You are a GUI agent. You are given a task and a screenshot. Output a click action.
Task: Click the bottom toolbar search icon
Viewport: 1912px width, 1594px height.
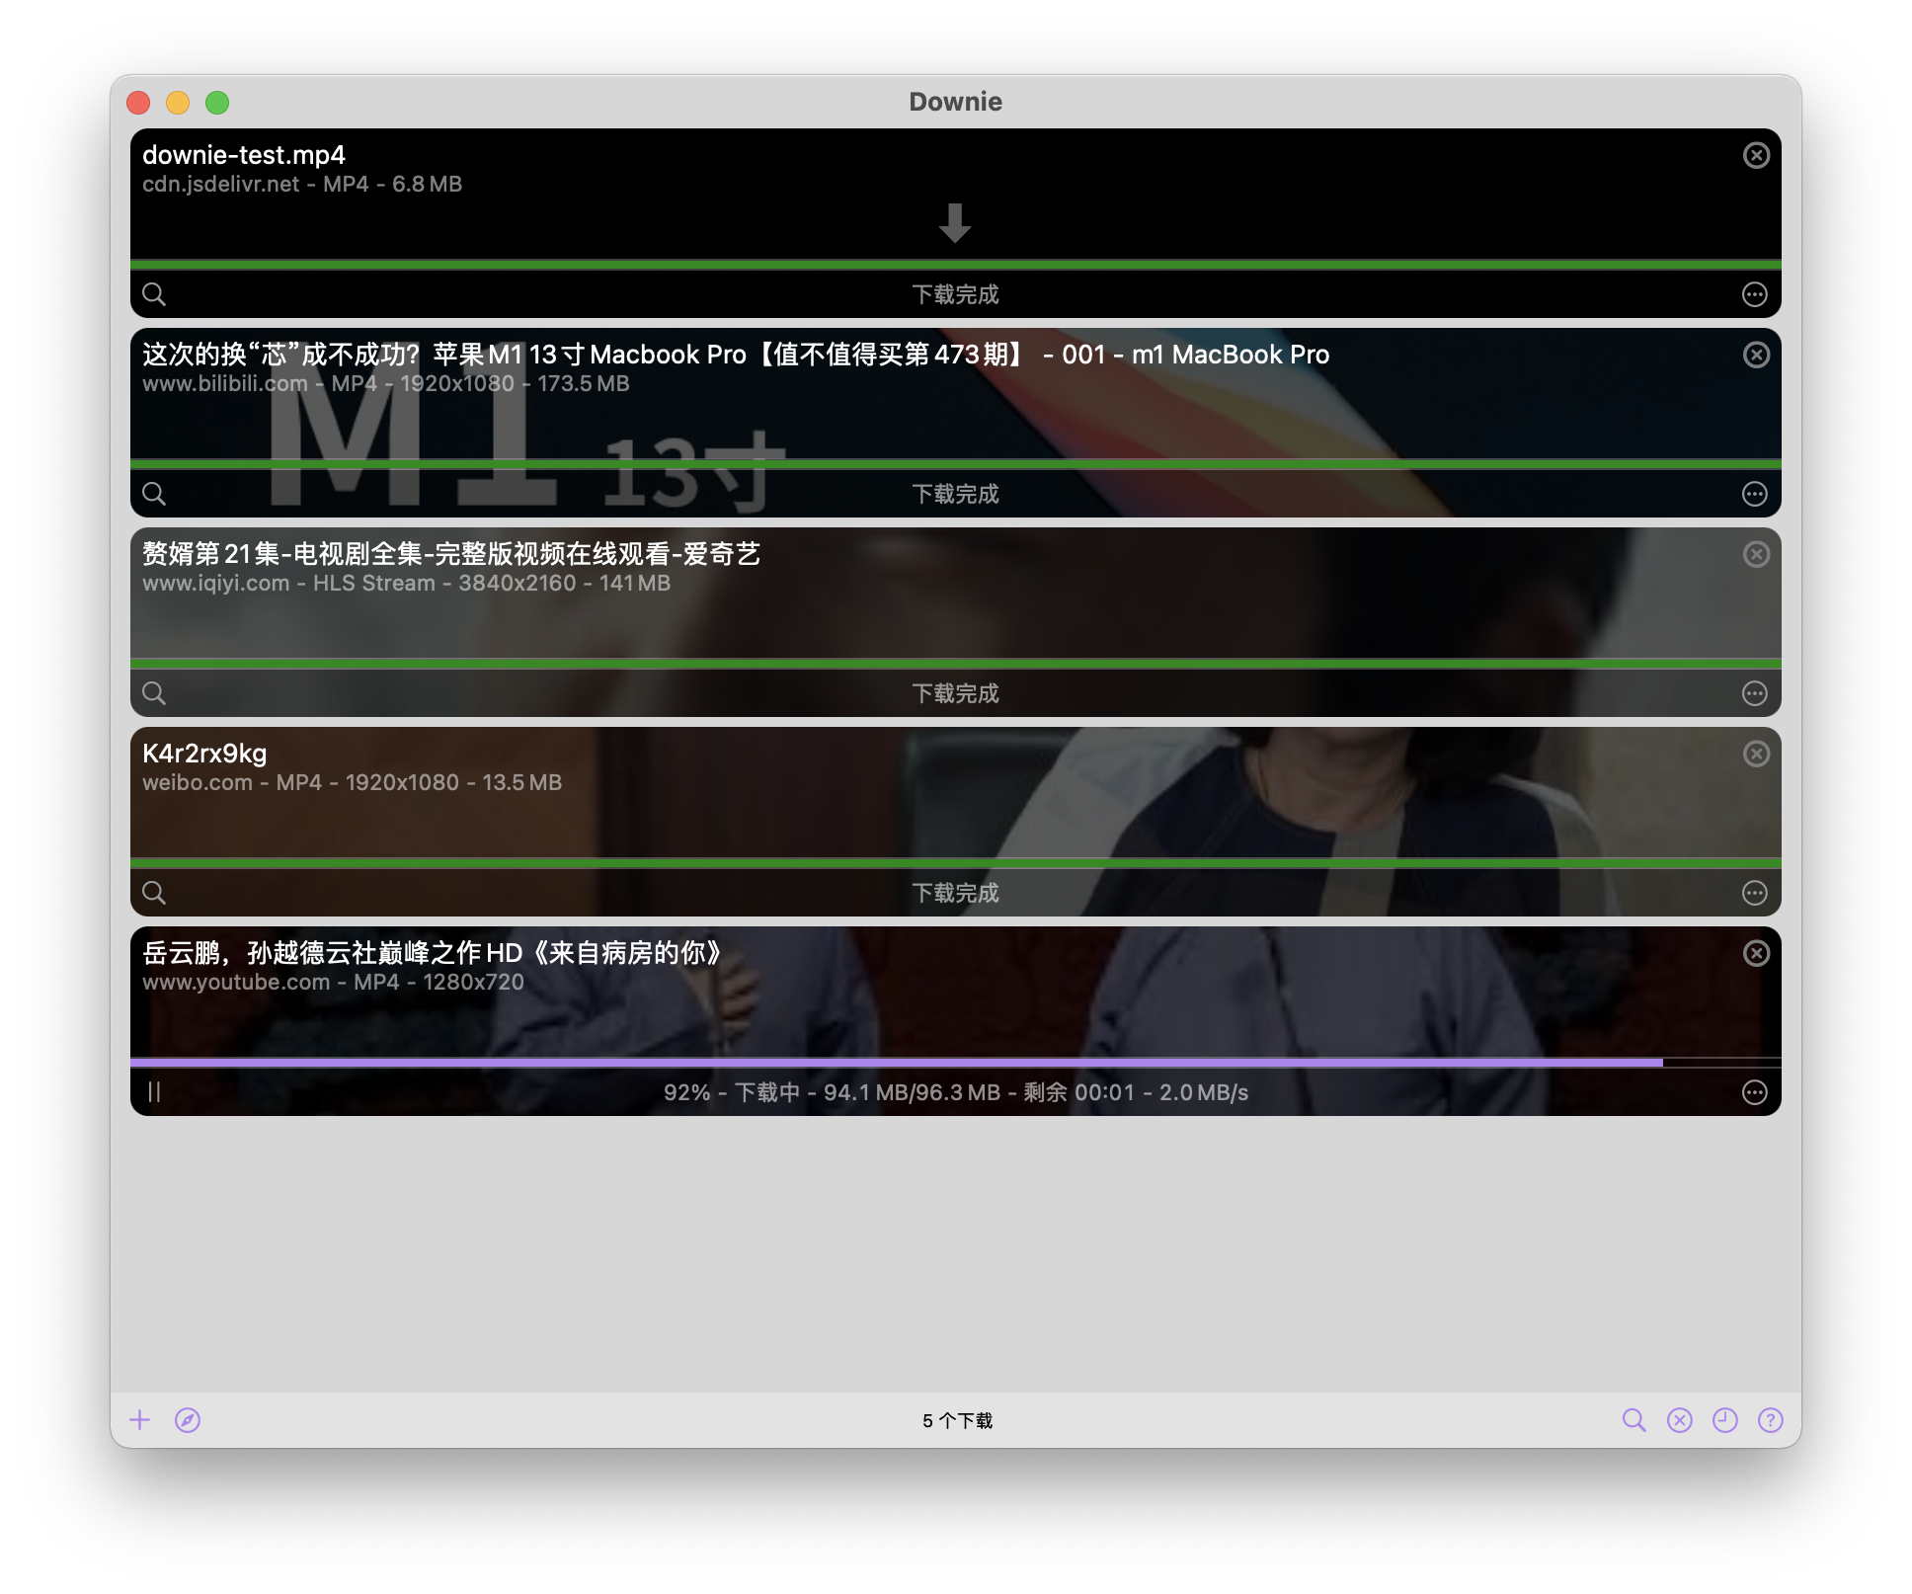pos(1633,1420)
